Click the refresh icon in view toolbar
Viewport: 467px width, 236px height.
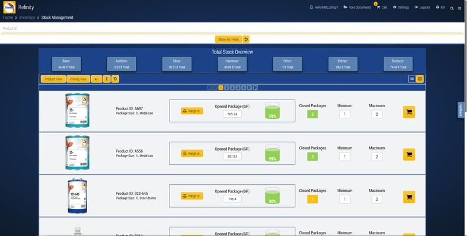pos(115,79)
